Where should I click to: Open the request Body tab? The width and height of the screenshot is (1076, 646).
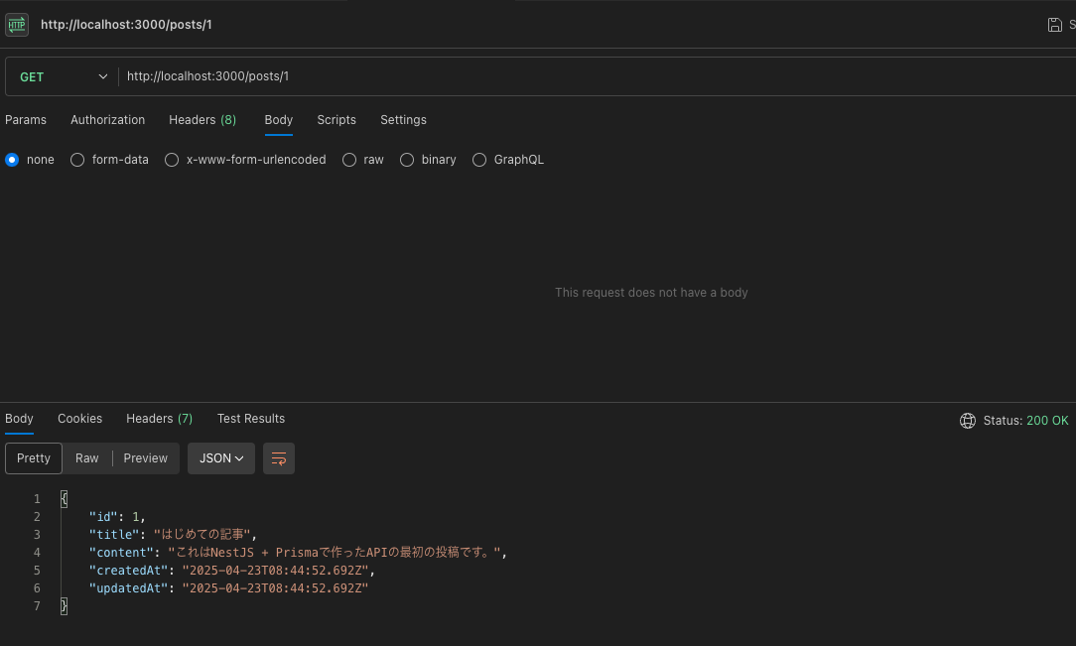pyautogui.click(x=279, y=120)
